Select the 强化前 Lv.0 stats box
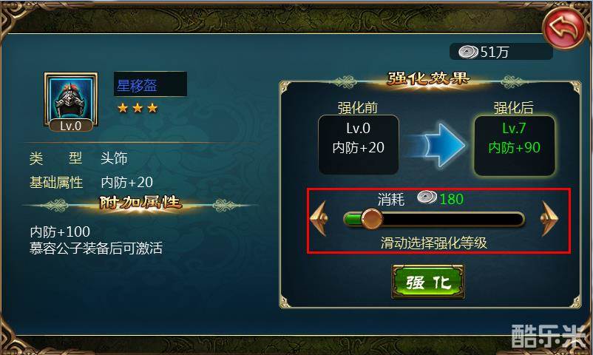The height and width of the screenshot is (355, 593). 359,144
